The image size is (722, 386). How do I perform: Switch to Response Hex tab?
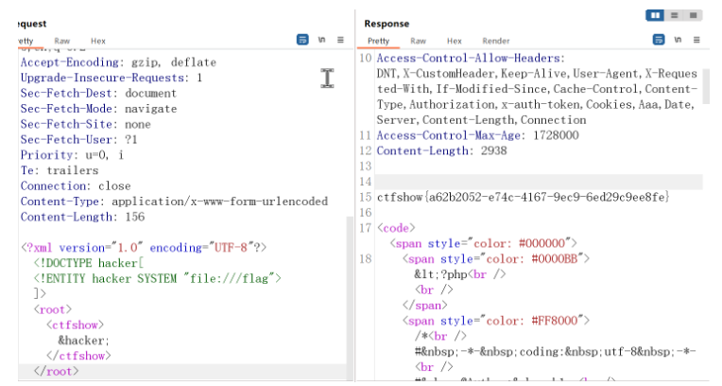[454, 41]
